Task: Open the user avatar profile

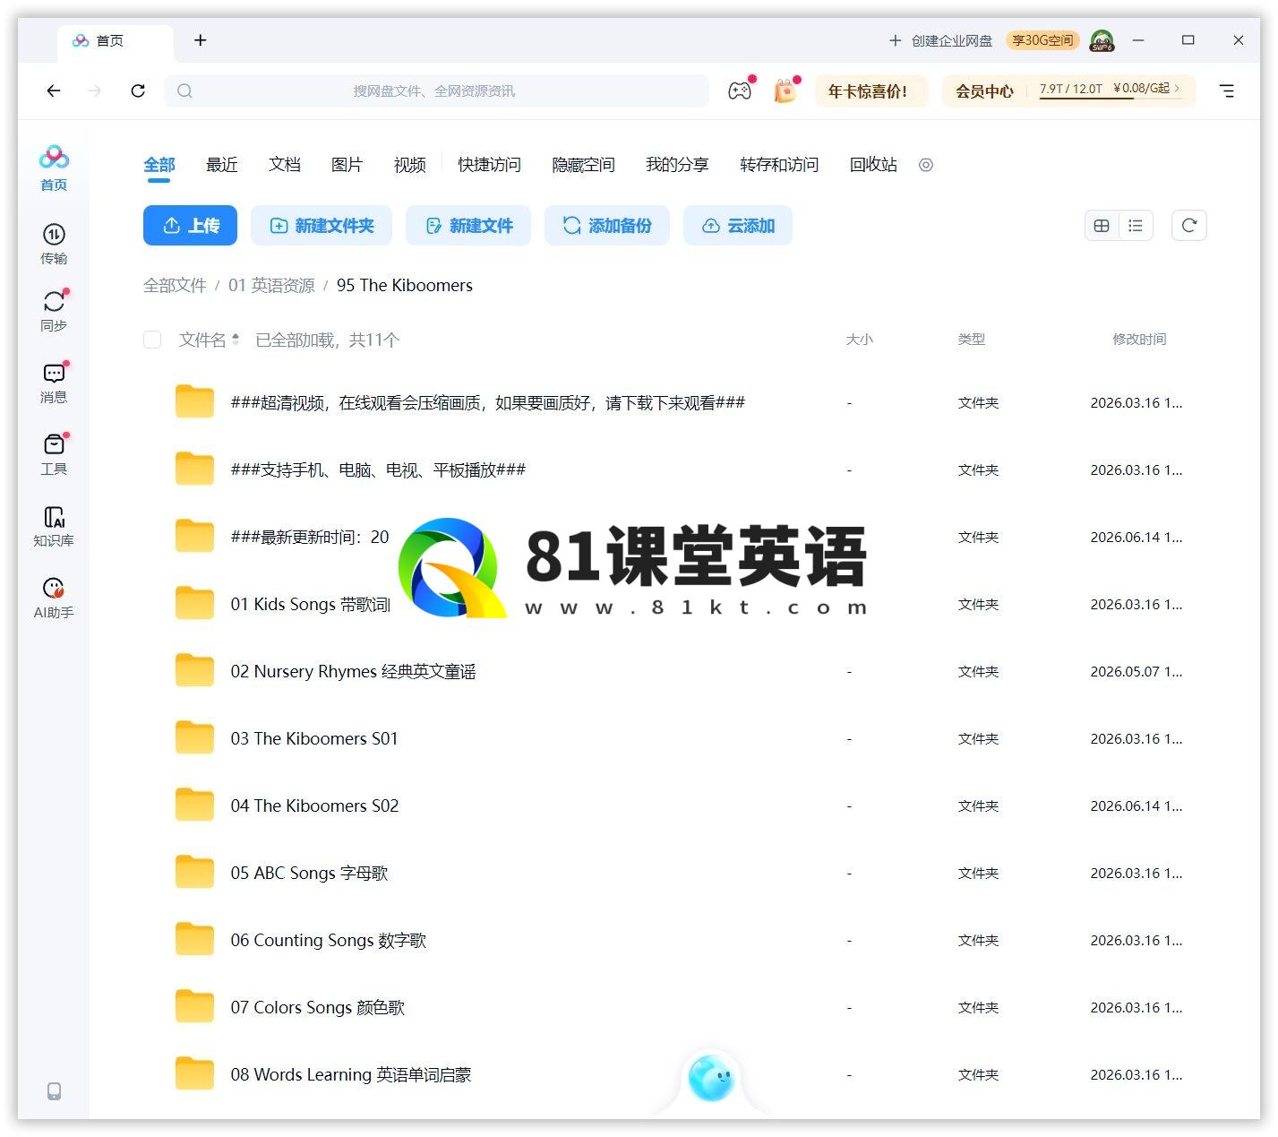Action: (1102, 40)
